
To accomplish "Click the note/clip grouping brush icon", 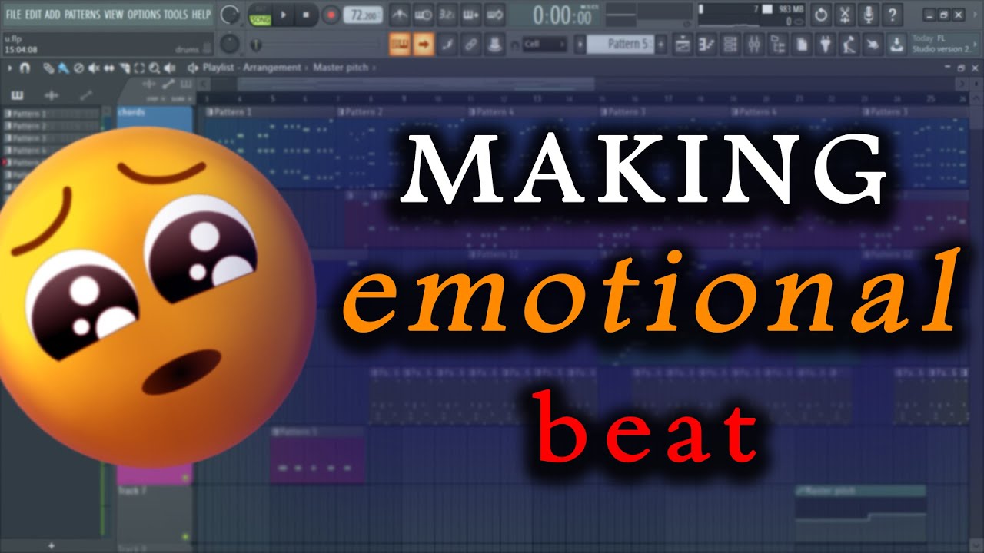I will click(x=447, y=45).
